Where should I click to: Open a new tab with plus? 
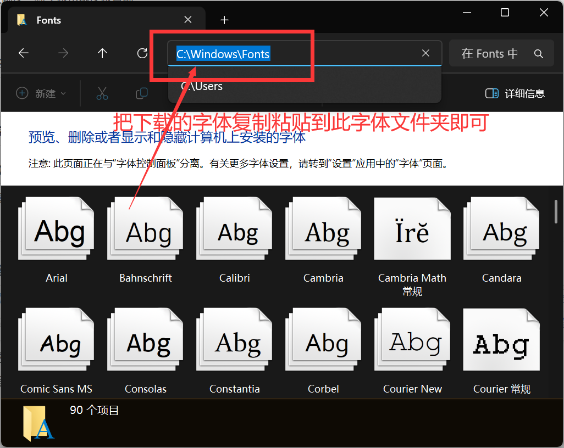click(224, 20)
